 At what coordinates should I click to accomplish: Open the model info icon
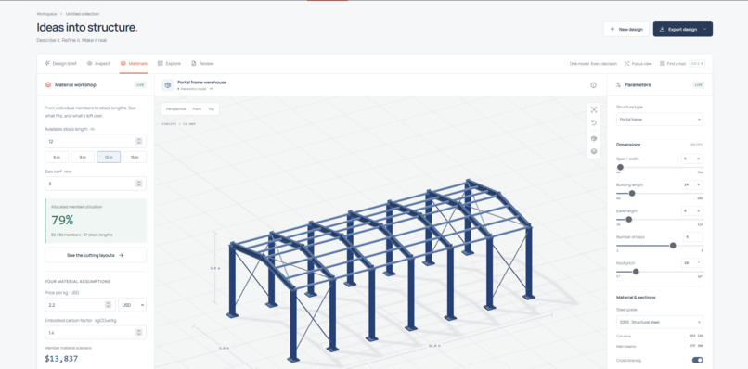point(593,85)
